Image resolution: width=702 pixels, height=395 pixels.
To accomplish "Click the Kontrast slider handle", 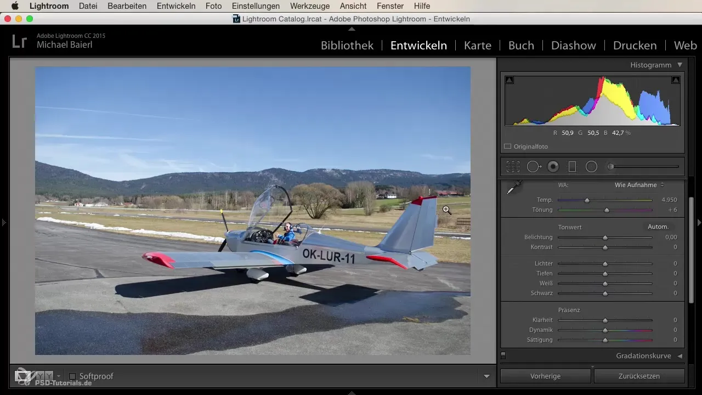I will coord(605,247).
